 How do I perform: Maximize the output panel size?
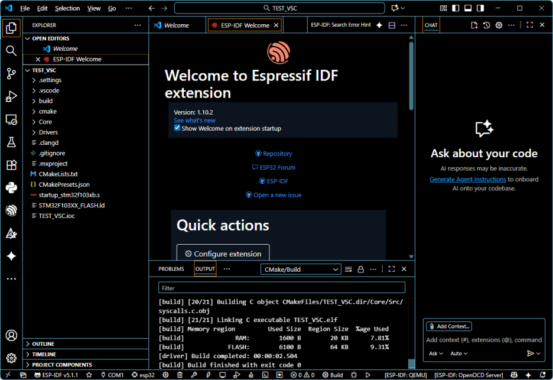coord(392,269)
